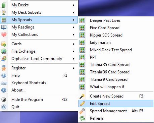Select Kipper SOS Spread
The image size is (154, 123).
(x=116, y=35)
